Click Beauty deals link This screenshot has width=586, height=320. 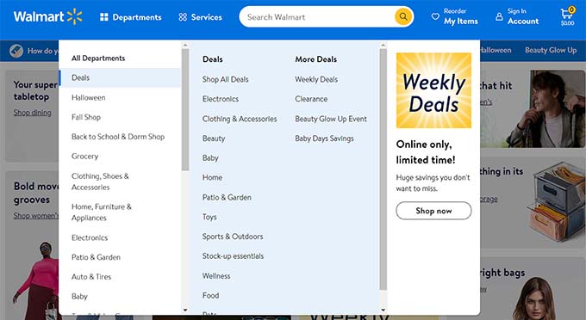click(x=214, y=138)
